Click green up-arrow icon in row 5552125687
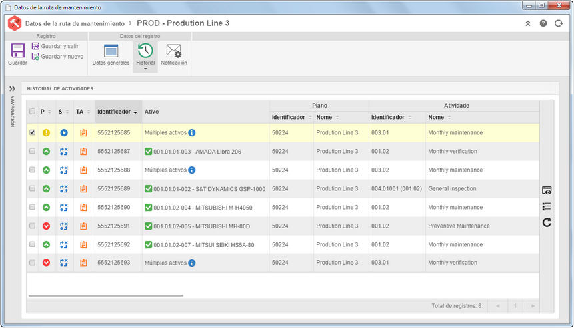Viewport: 574px width, 328px height. click(x=46, y=151)
